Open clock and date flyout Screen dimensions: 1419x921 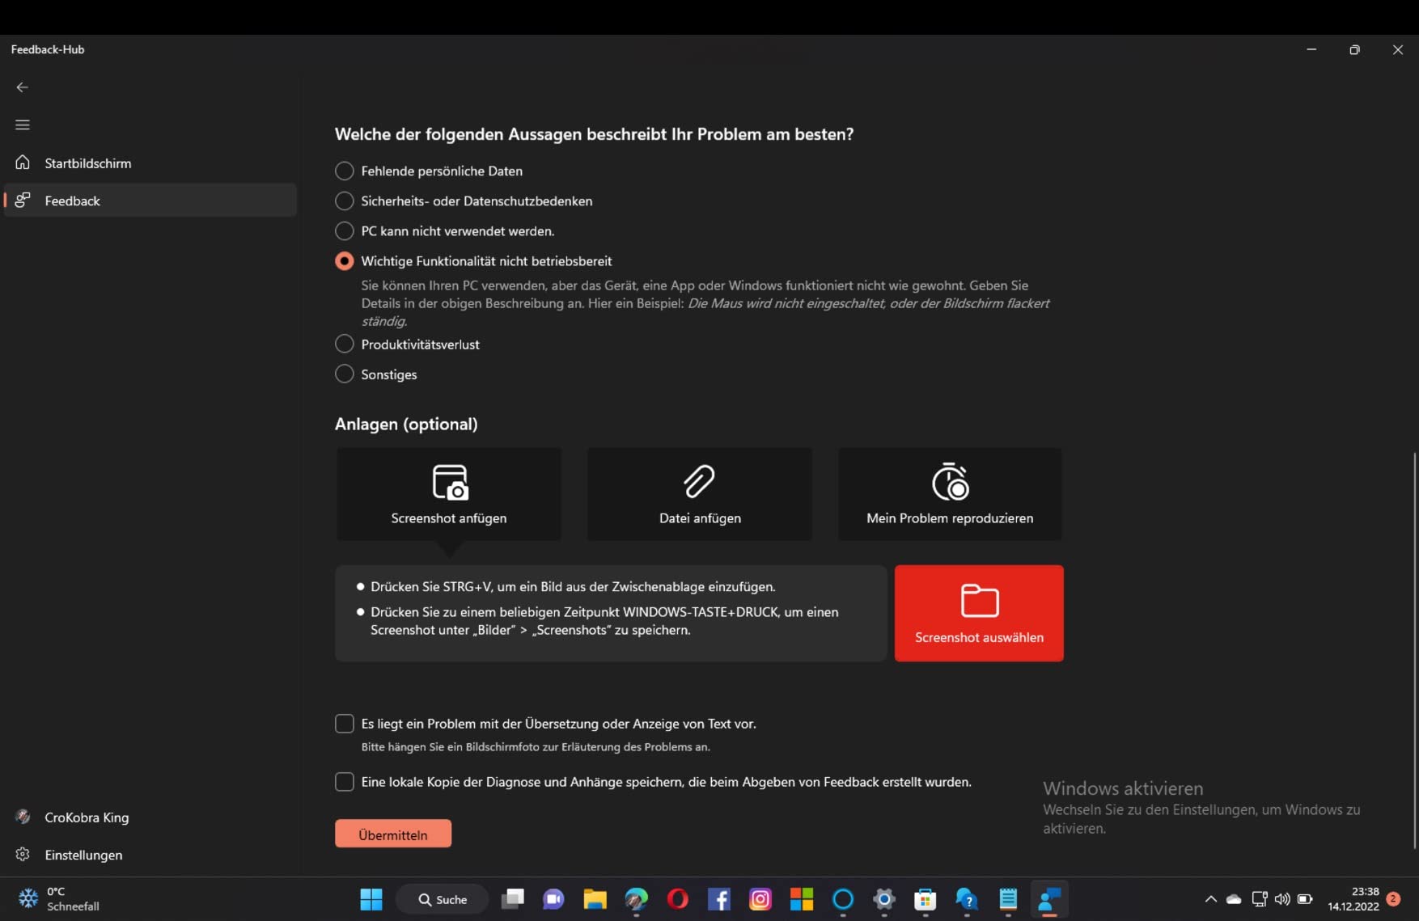point(1353,899)
